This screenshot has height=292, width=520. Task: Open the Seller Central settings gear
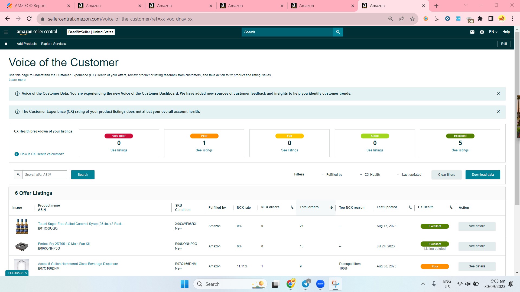[482, 32]
